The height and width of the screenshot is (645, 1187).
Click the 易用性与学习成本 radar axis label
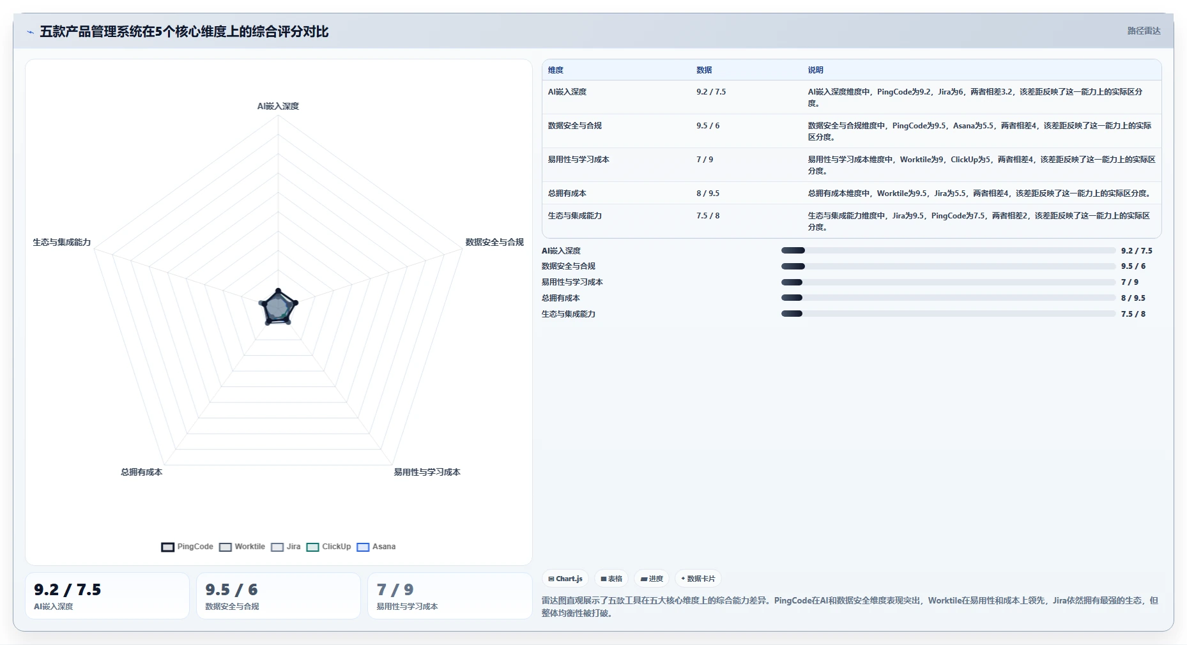[x=427, y=473]
